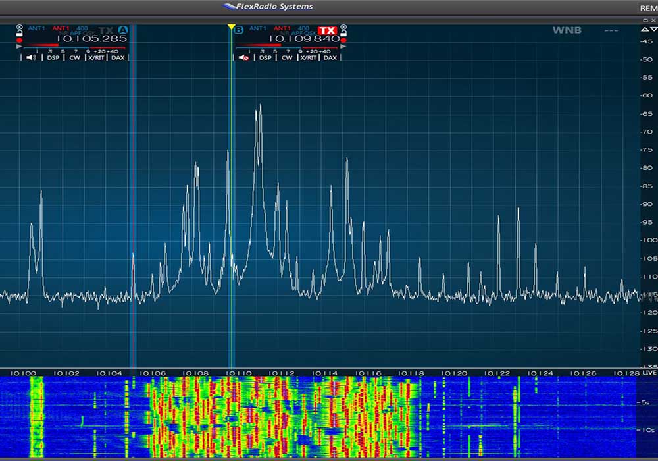Change the 400 filter width on slice B
Image resolution: width=658 pixels, height=461 pixels.
pyautogui.click(x=303, y=28)
